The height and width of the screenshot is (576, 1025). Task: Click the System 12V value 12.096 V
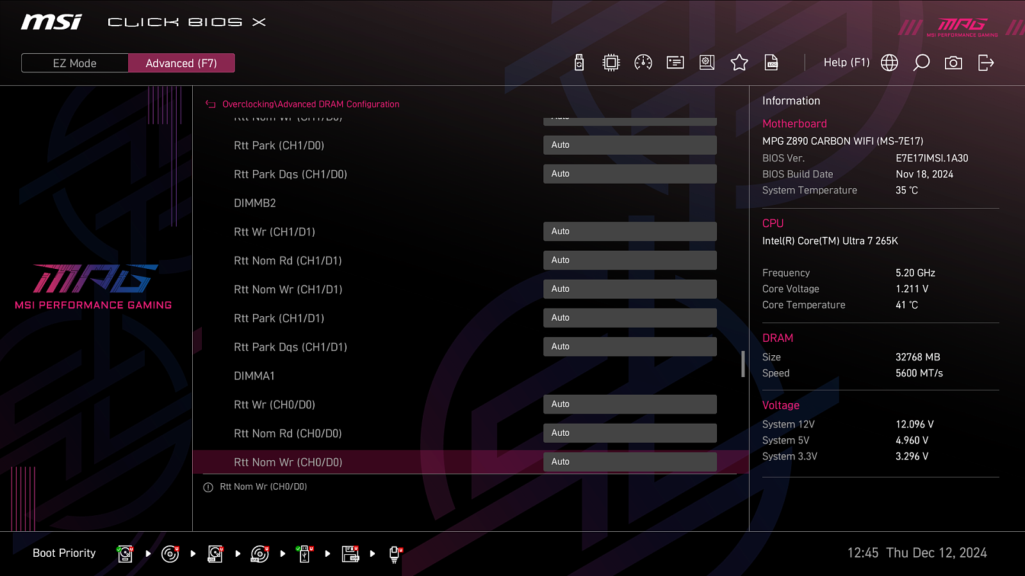[x=915, y=424]
